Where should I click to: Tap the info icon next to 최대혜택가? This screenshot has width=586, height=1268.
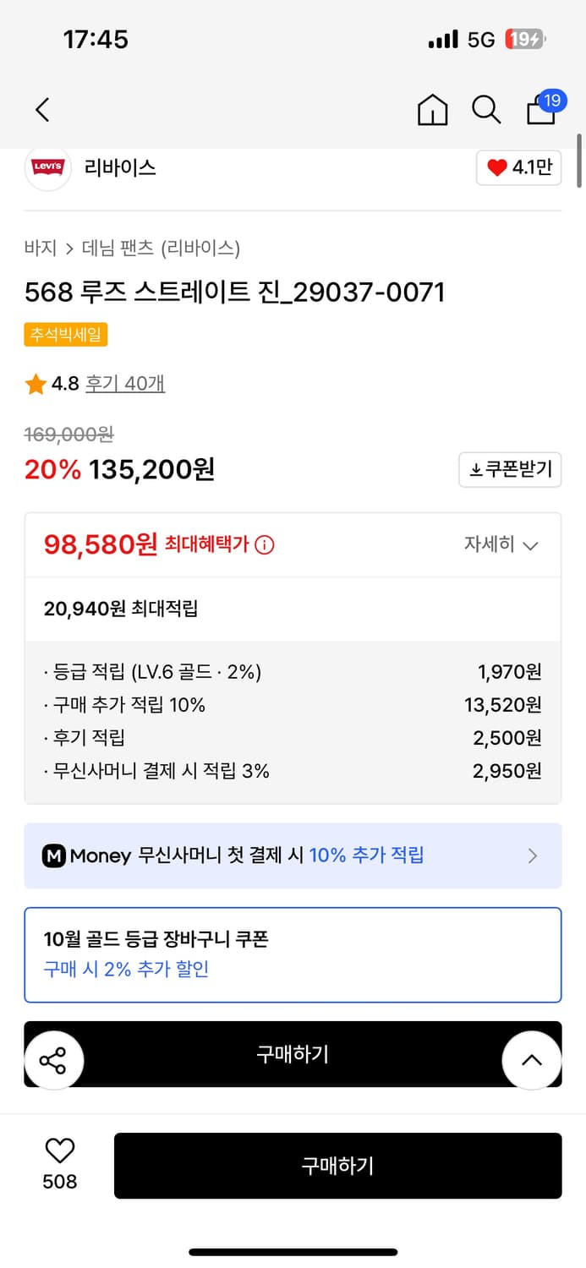pyautogui.click(x=266, y=545)
